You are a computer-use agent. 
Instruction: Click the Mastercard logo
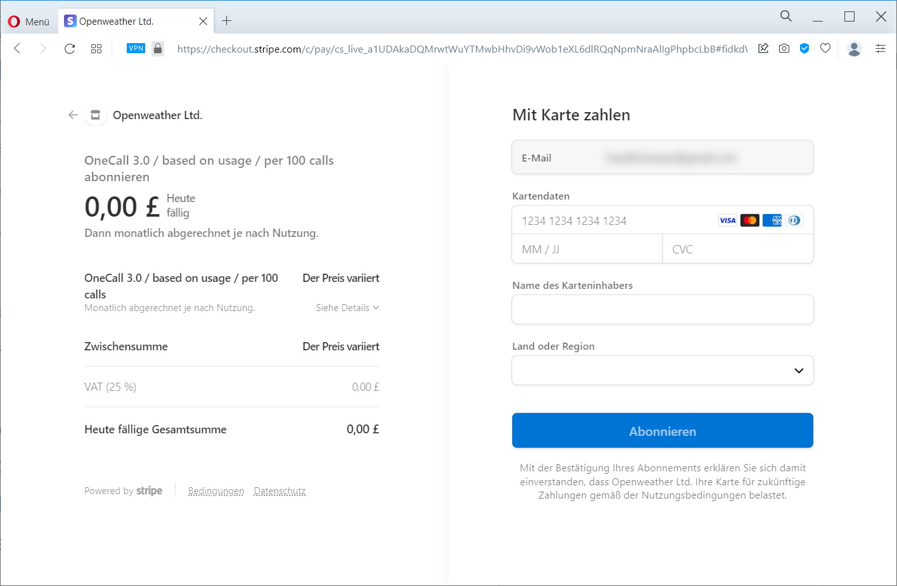click(750, 220)
